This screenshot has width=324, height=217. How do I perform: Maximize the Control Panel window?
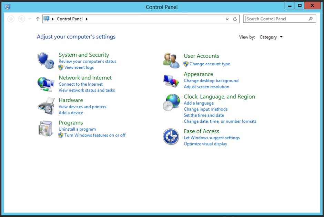300,6
